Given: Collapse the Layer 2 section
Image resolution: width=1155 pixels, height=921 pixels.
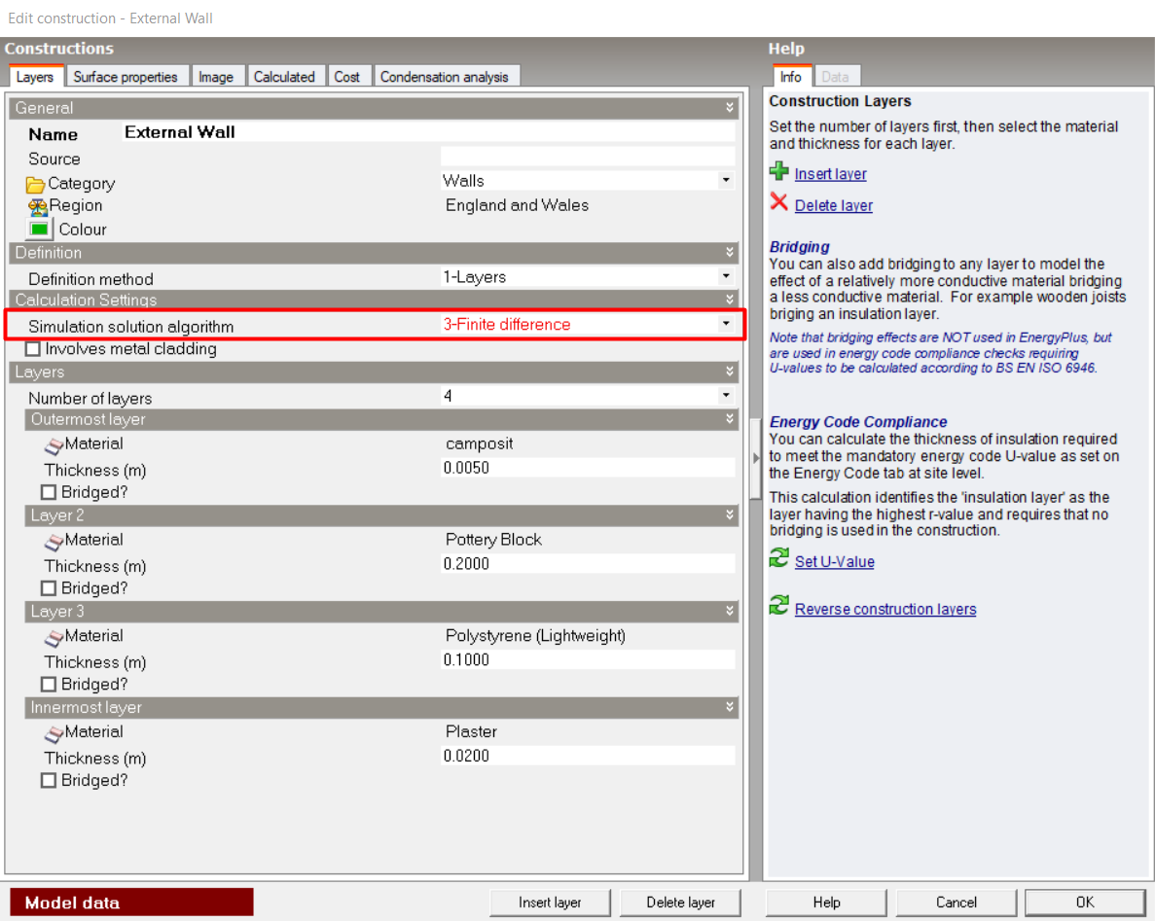Looking at the screenshot, I should (729, 515).
